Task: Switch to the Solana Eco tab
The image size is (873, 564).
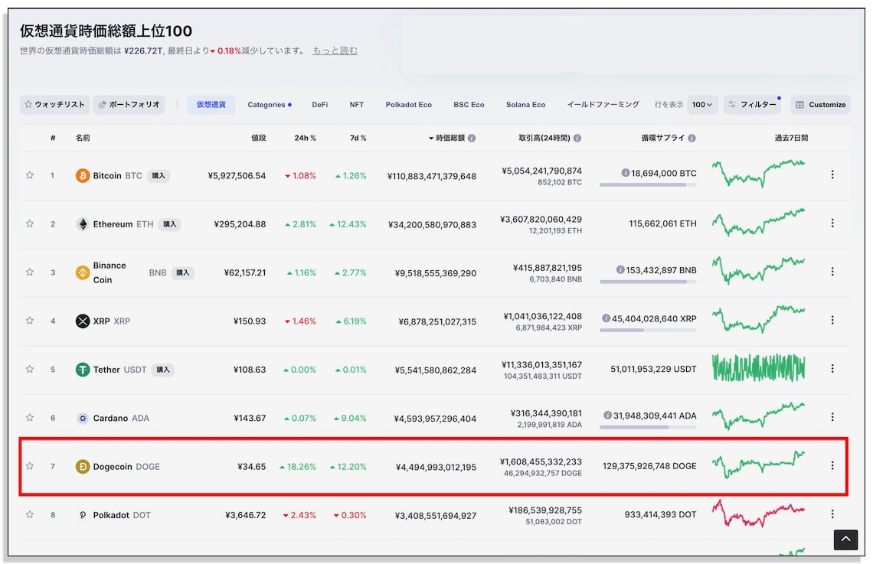Action: tap(525, 105)
